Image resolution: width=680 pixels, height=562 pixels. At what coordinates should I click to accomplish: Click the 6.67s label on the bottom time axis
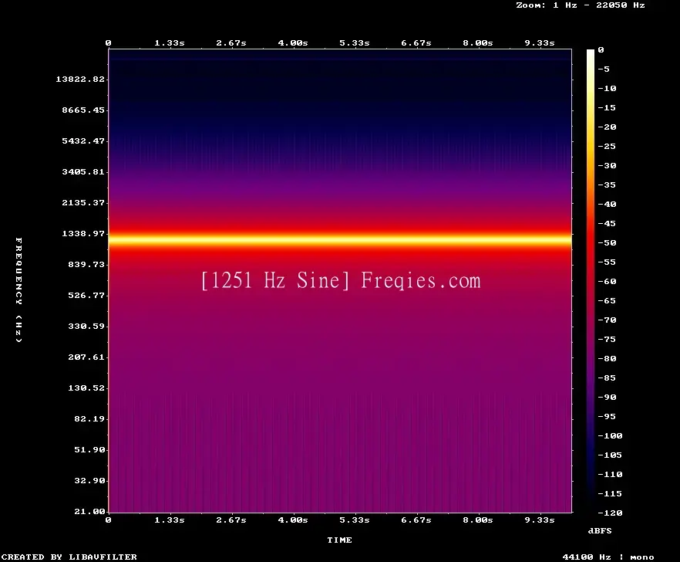416,520
